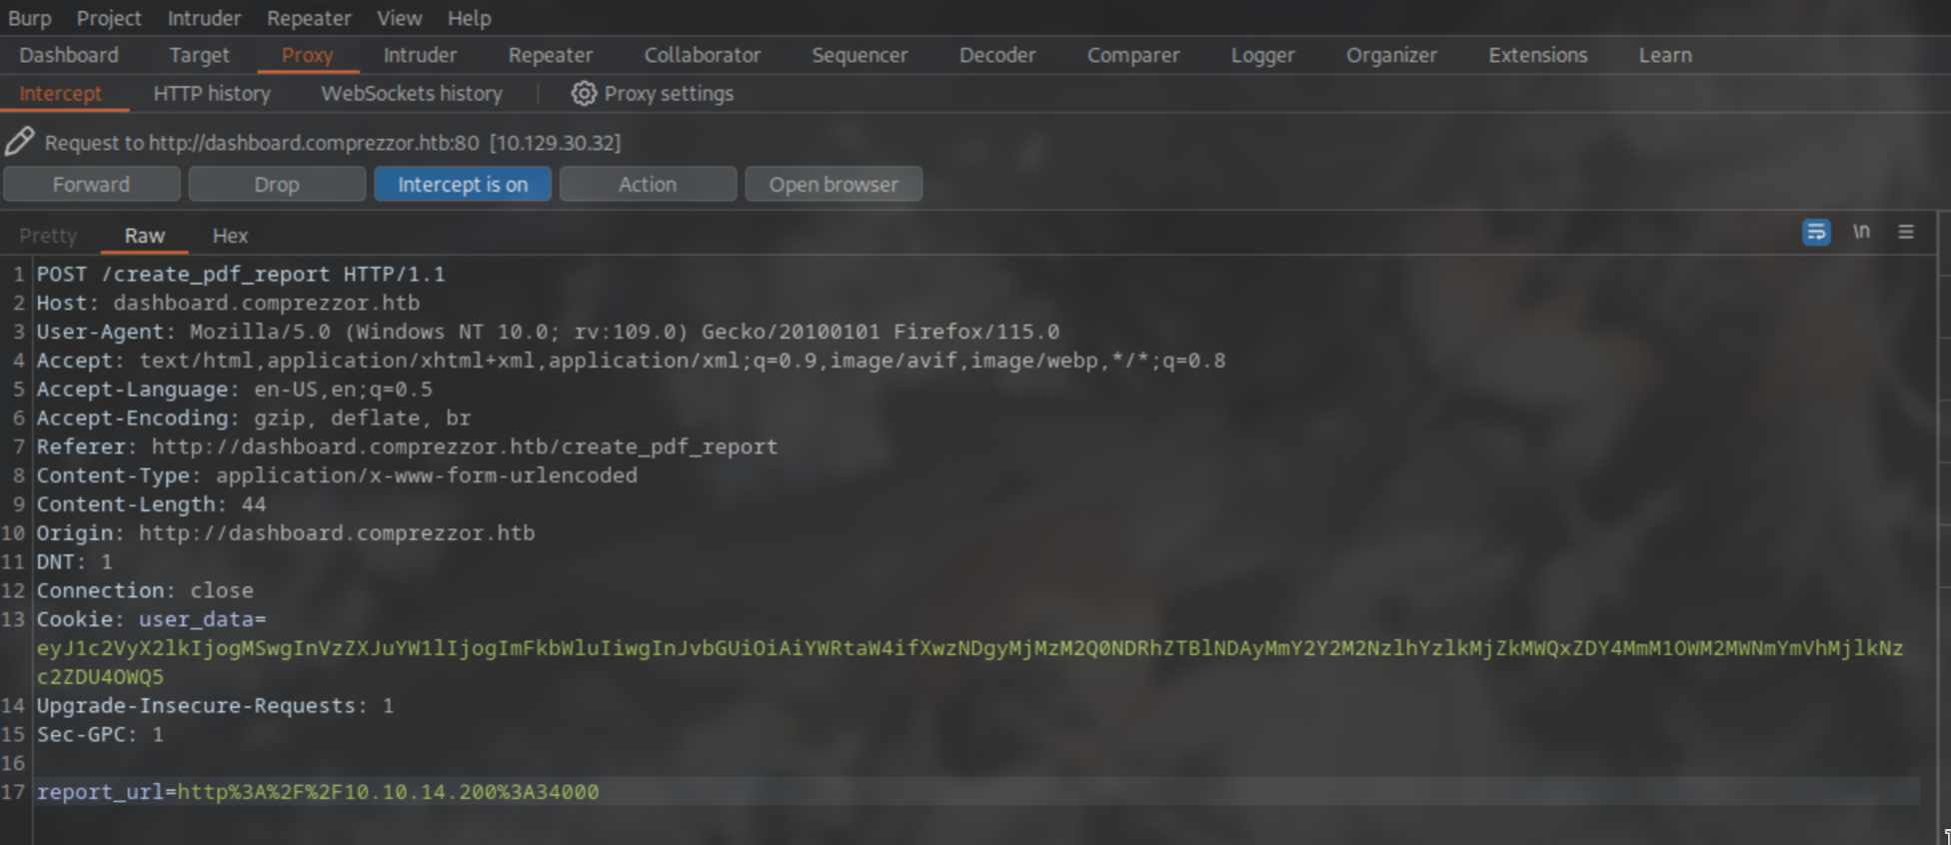The image size is (1951, 845).
Task: Open the editor hamburger options menu
Action: coord(1906,232)
